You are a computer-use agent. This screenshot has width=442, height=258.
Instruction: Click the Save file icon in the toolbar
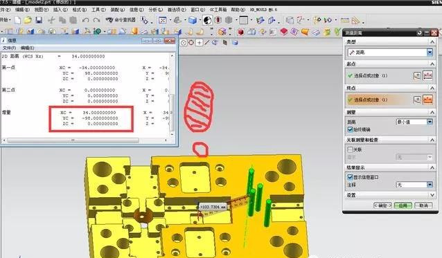[x=39, y=20]
